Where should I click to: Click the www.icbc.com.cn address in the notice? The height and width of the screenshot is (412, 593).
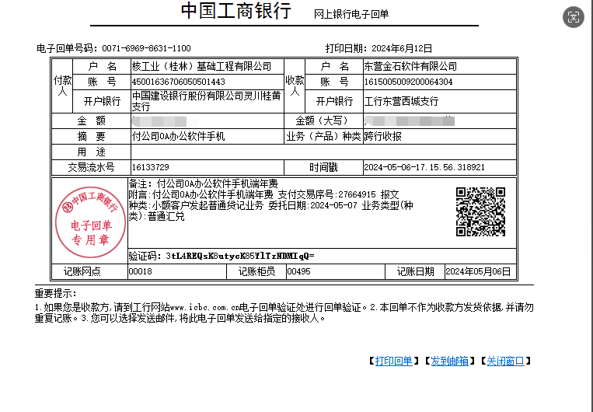[205, 308]
